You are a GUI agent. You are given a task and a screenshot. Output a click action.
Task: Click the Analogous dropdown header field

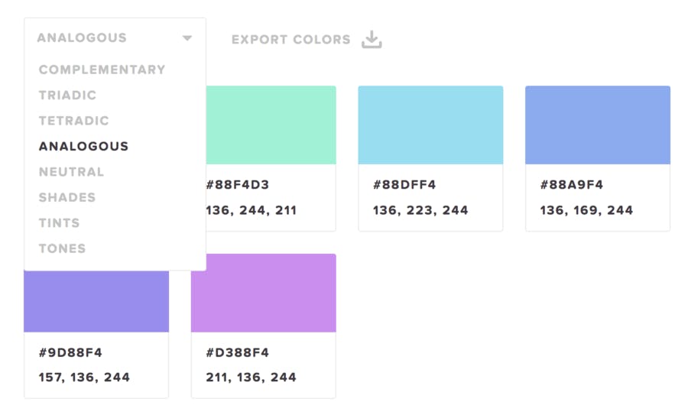[x=115, y=38]
